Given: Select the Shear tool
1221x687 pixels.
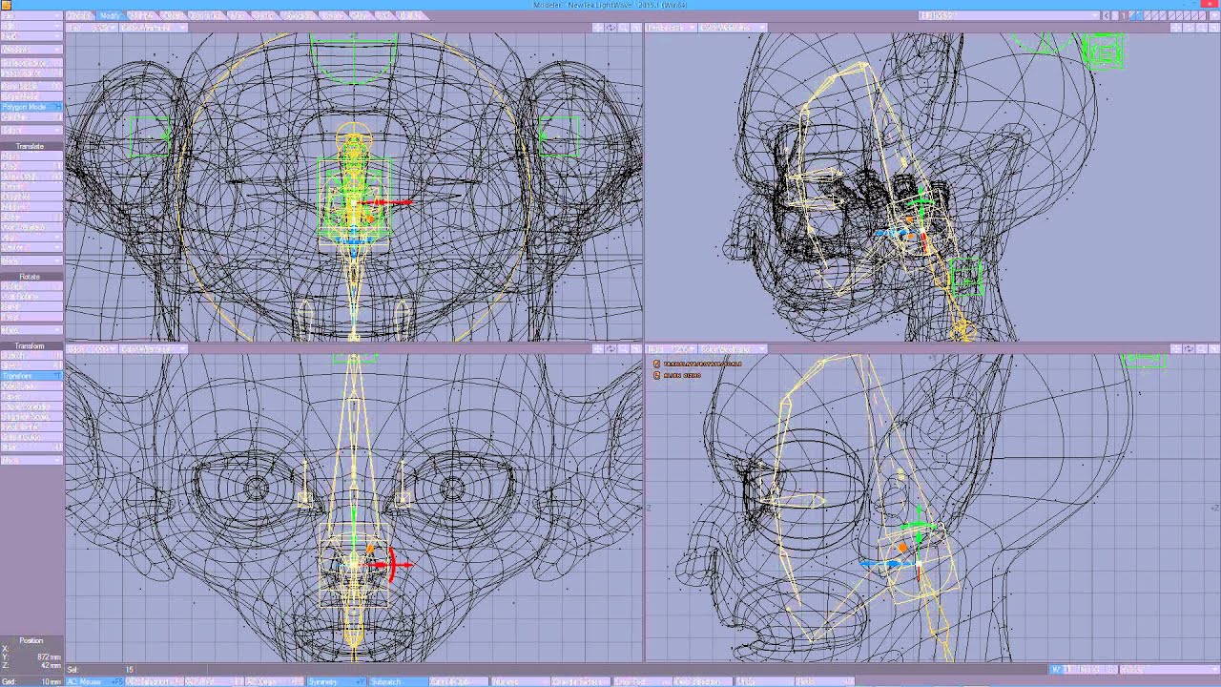Looking at the screenshot, I should click(32, 218).
